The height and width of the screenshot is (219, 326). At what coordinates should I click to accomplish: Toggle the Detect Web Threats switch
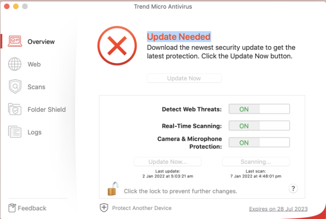tap(259, 109)
